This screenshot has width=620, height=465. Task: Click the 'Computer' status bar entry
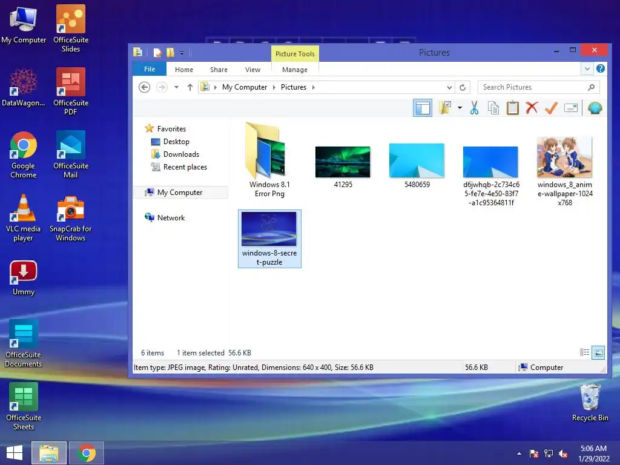[541, 368]
